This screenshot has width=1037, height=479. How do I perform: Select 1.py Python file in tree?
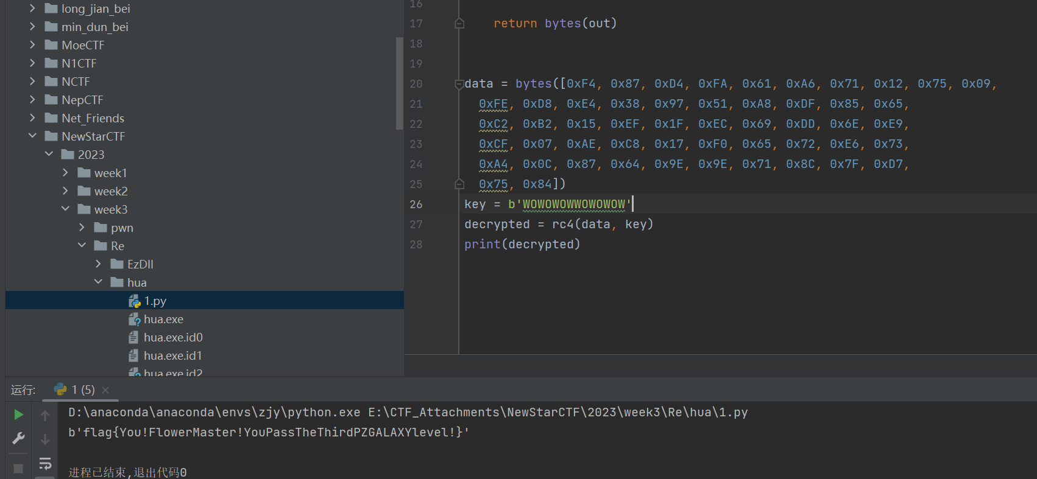coord(155,301)
